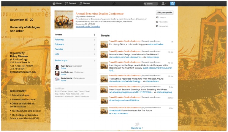Click avatar on the Future Interfaces tweet
The image size is (228, 132).
coord(104,111)
